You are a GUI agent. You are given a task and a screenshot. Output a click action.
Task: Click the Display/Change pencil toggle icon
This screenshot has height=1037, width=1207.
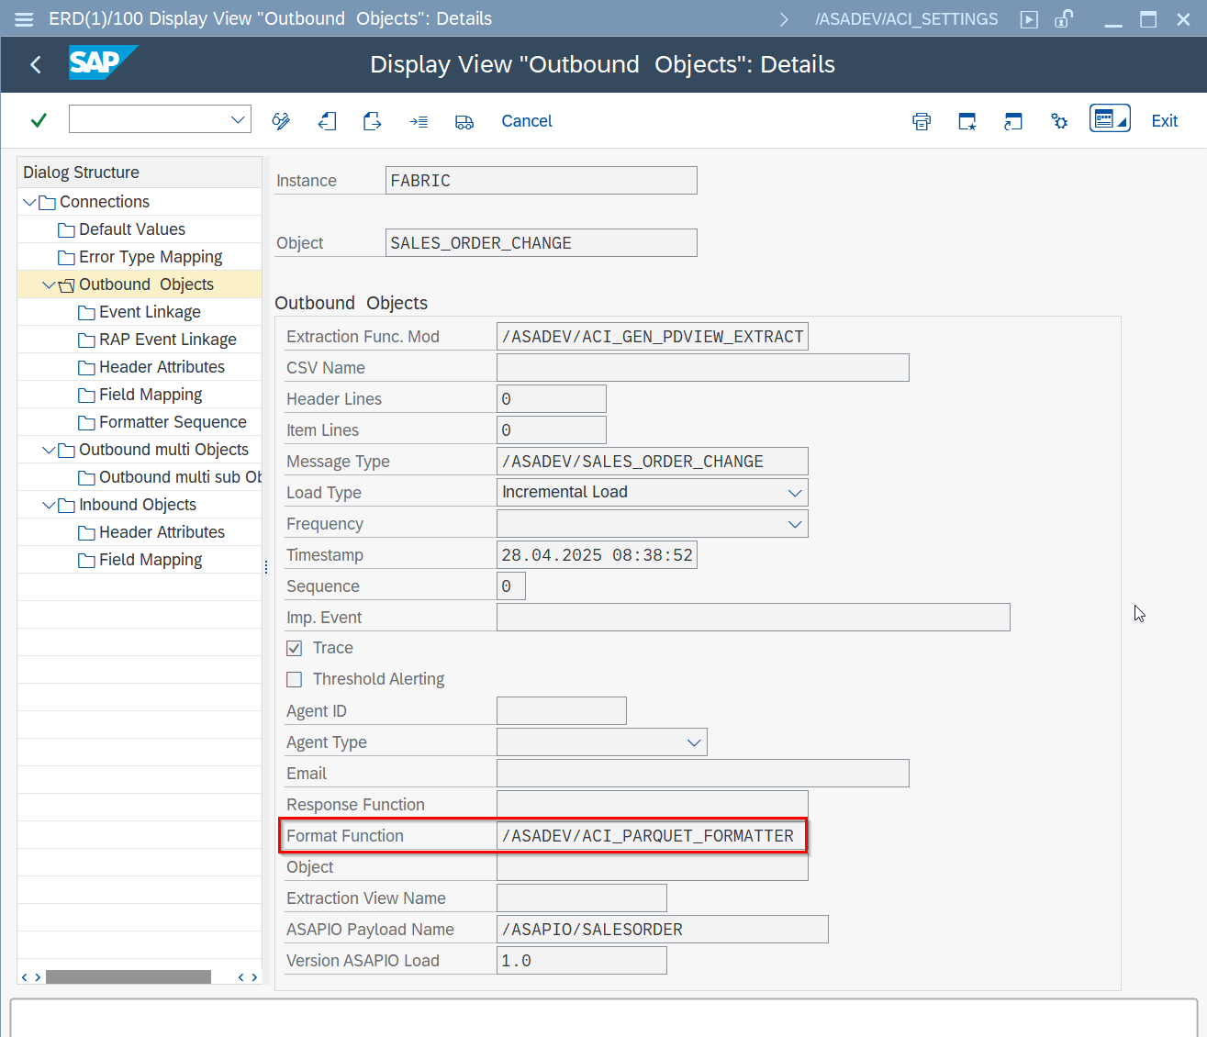tap(281, 121)
